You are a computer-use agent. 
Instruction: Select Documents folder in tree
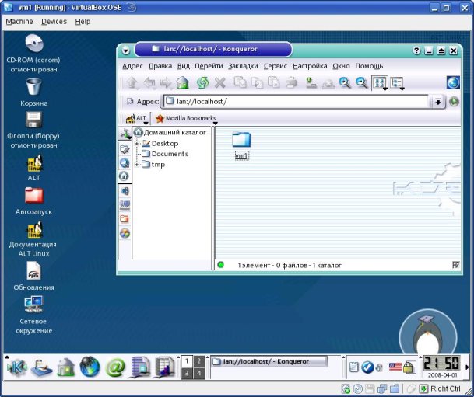coord(165,154)
